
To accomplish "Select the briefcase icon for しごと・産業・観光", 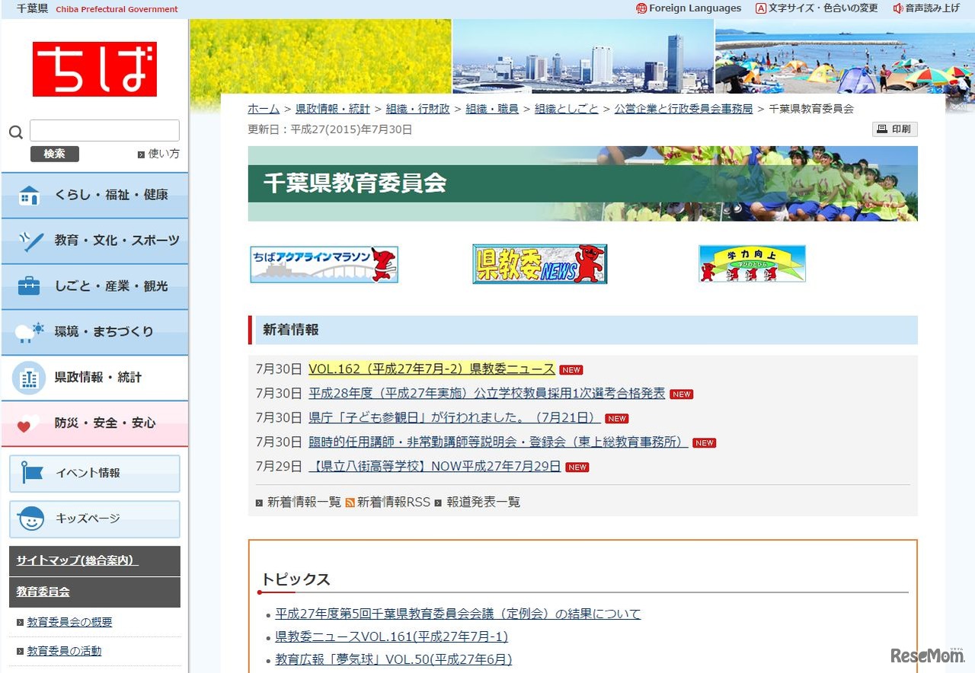I will (28, 287).
